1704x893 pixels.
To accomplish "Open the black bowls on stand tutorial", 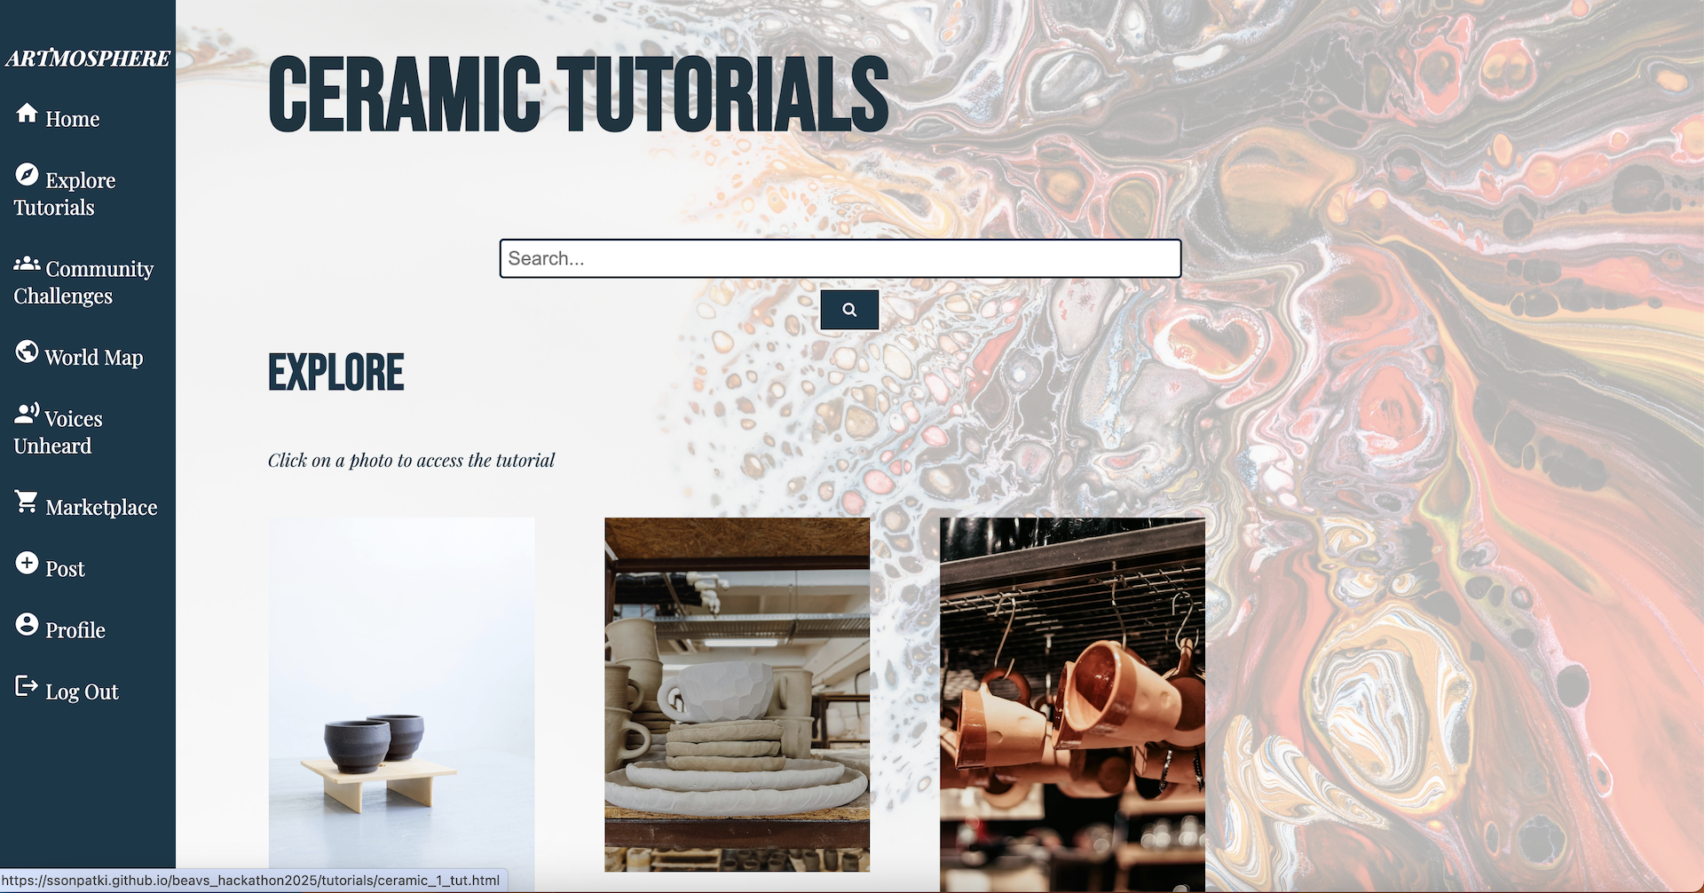I will point(402,705).
